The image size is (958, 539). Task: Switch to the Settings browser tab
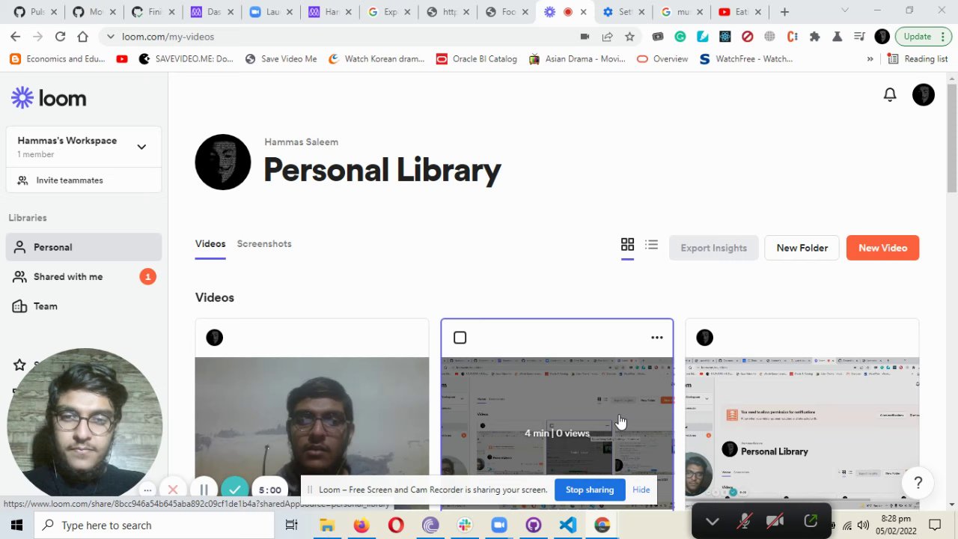point(624,12)
